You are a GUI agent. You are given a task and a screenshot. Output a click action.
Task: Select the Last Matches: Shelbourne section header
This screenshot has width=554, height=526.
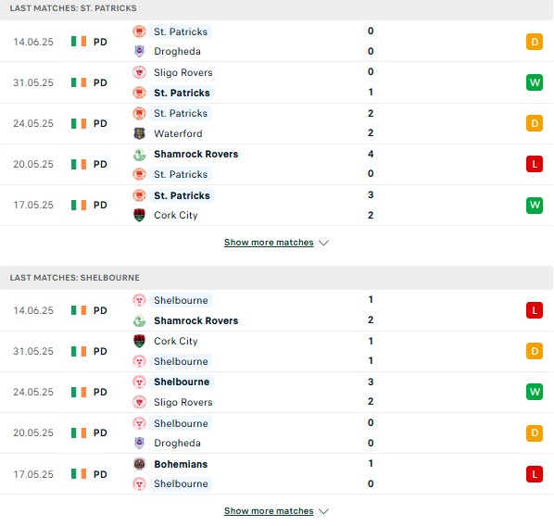[x=276, y=278]
